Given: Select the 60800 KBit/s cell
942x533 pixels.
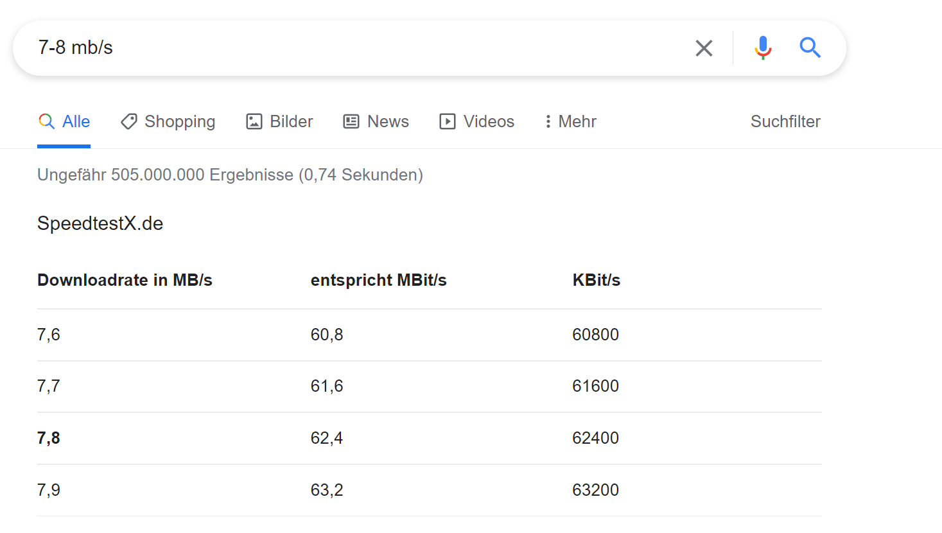Looking at the screenshot, I should coord(595,335).
